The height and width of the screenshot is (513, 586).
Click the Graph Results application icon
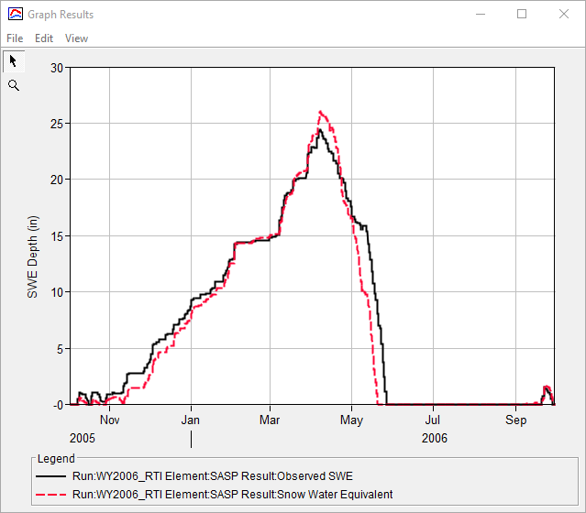pyautogui.click(x=14, y=15)
